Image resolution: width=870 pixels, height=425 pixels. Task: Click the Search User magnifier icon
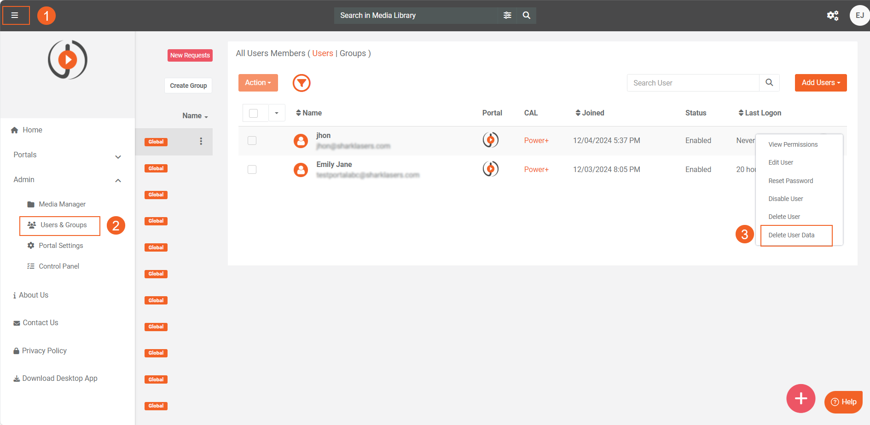point(769,83)
